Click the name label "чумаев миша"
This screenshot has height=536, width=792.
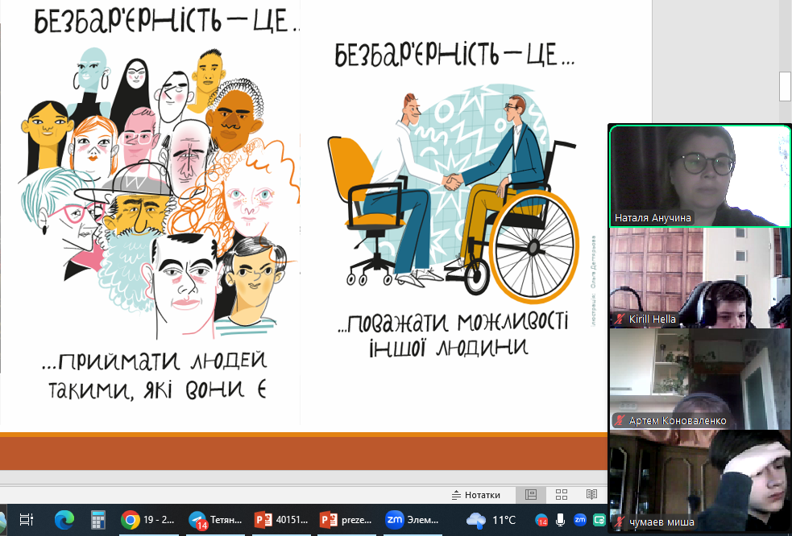[x=661, y=522]
